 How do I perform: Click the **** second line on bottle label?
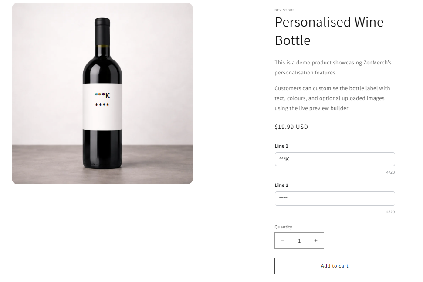[x=102, y=105]
